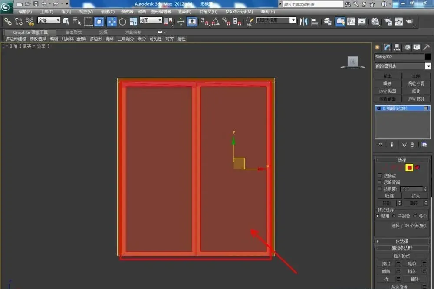Screen dimensions: 434x289
Task: Select Element sub-object level icon
Action: click(418, 167)
